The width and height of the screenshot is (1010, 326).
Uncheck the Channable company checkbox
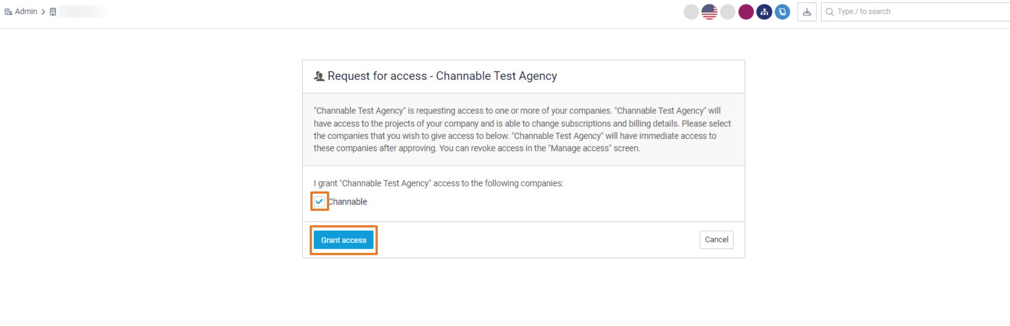point(319,202)
